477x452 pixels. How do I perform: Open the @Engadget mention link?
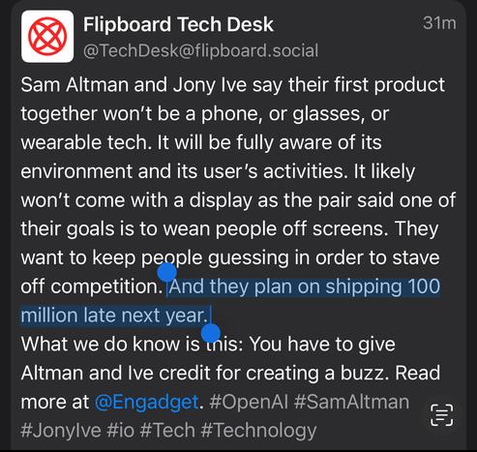pos(147,402)
